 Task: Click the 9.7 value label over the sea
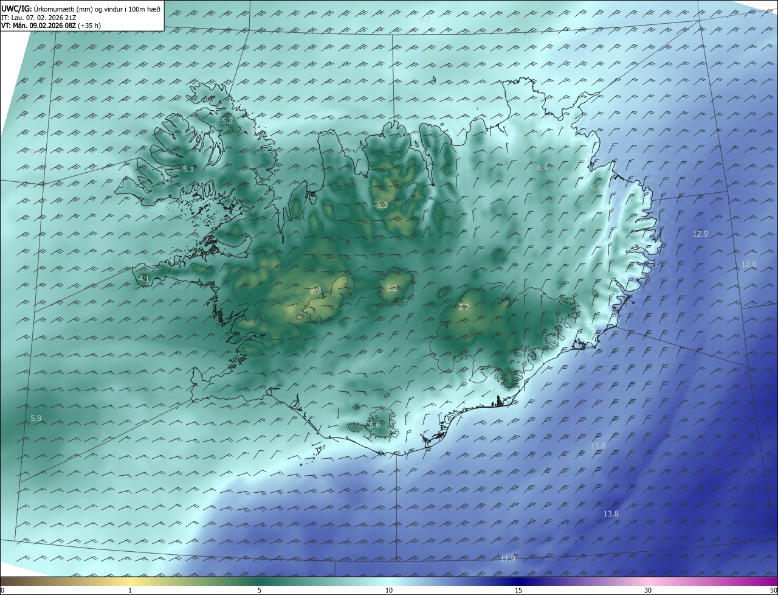point(425,20)
